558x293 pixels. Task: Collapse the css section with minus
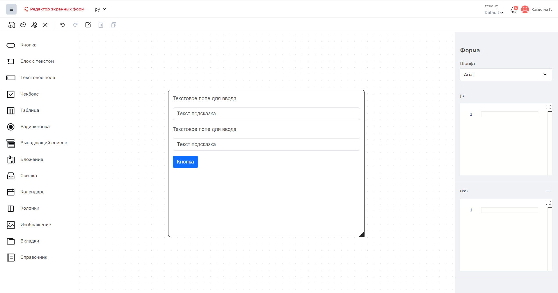click(x=548, y=191)
